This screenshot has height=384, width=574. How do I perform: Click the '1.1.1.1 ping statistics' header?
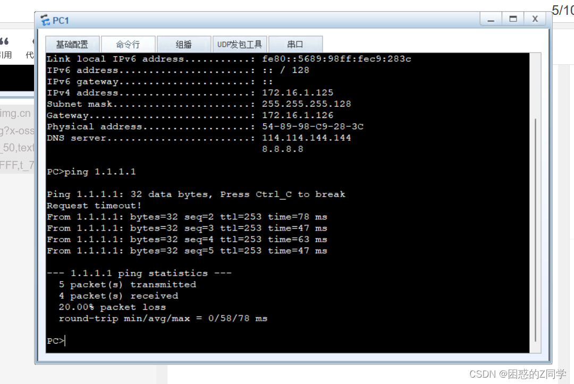tap(139, 273)
